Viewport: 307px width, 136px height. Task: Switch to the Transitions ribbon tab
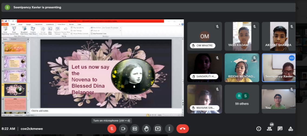(x=38, y=24)
